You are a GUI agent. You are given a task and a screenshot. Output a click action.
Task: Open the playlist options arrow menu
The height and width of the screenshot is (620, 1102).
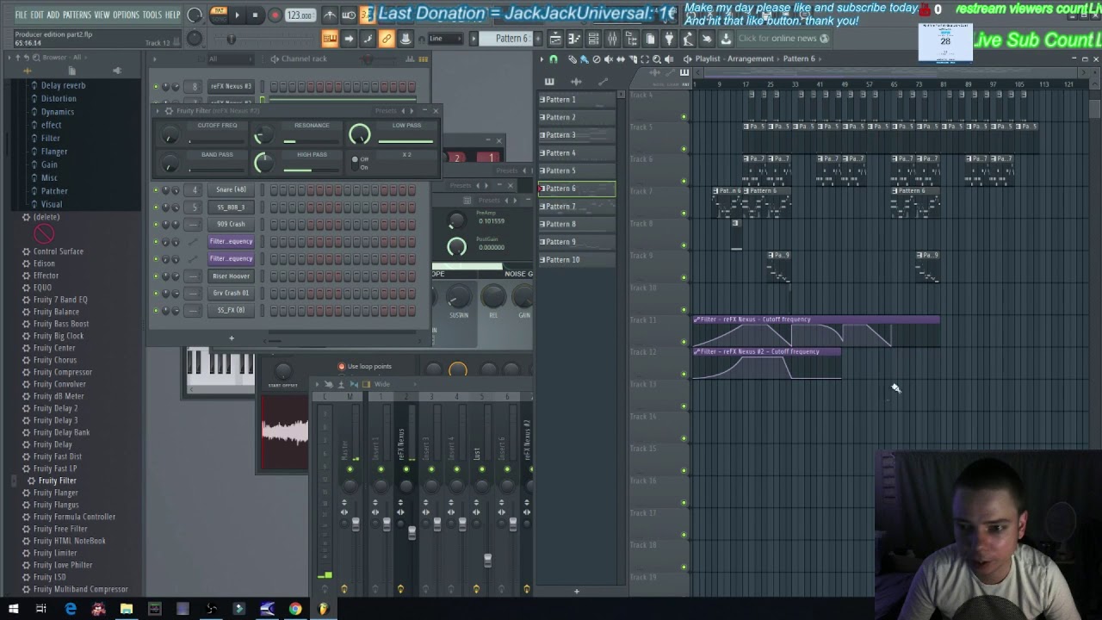(x=542, y=59)
